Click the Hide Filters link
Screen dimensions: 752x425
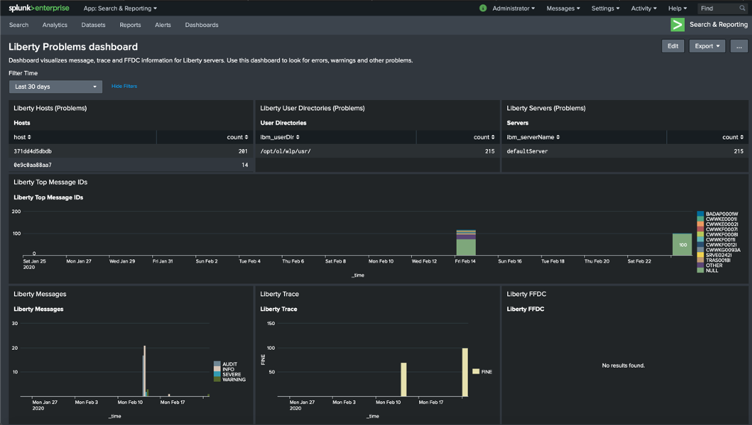(x=124, y=86)
